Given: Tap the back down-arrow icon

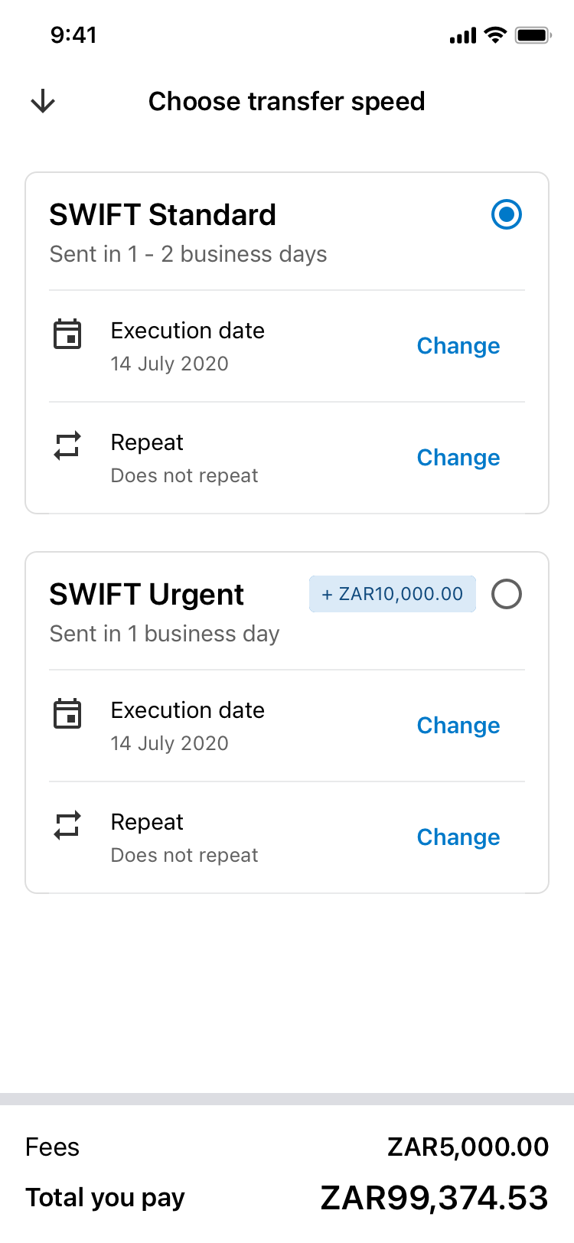Looking at the screenshot, I should 43,101.
